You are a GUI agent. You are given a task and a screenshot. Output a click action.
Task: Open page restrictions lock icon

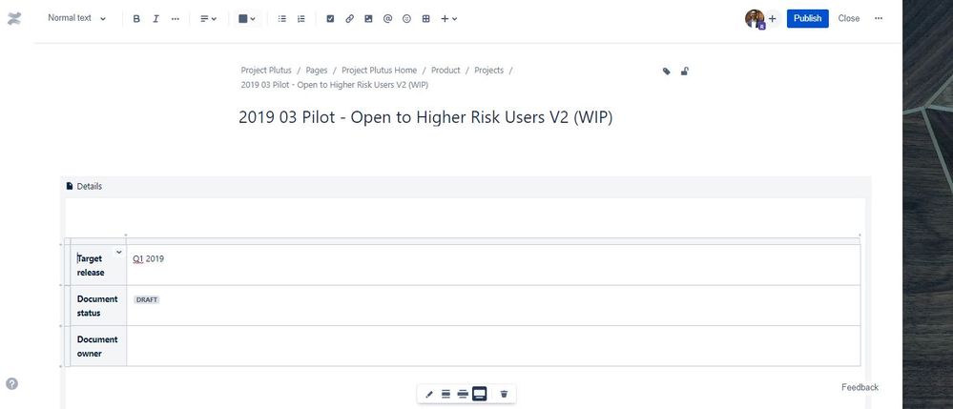tap(684, 72)
